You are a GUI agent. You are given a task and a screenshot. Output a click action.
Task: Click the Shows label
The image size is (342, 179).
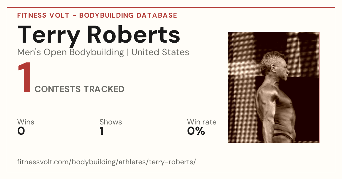pyautogui.click(x=111, y=122)
